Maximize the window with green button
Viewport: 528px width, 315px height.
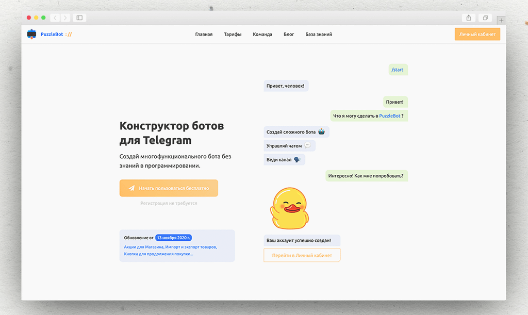click(43, 18)
